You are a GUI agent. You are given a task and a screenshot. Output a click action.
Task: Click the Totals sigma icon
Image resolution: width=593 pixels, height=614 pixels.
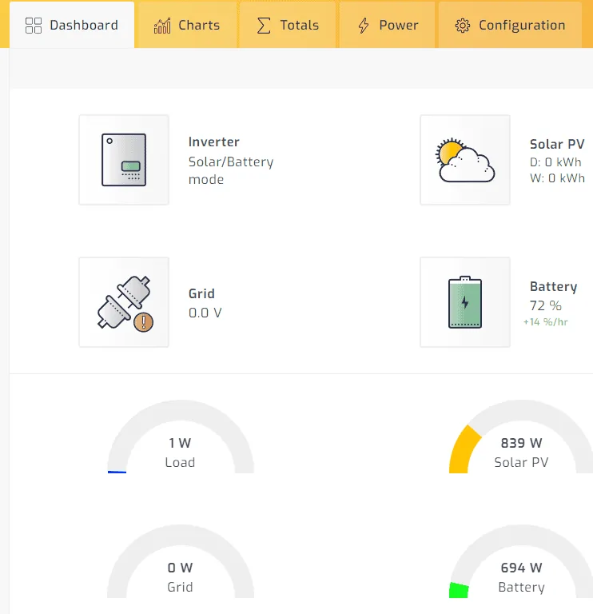point(264,26)
